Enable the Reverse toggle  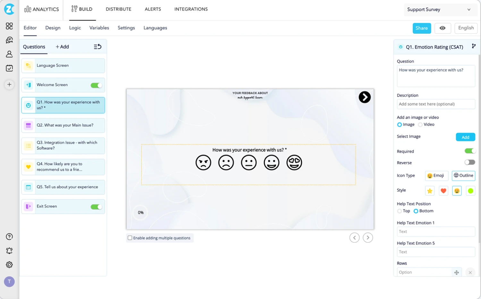(x=470, y=162)
